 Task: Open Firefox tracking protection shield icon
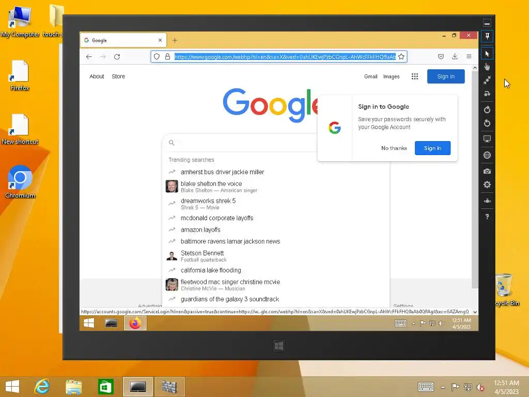(157, 56)
